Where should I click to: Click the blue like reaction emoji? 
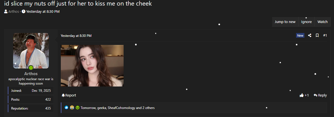pos(66,108)
